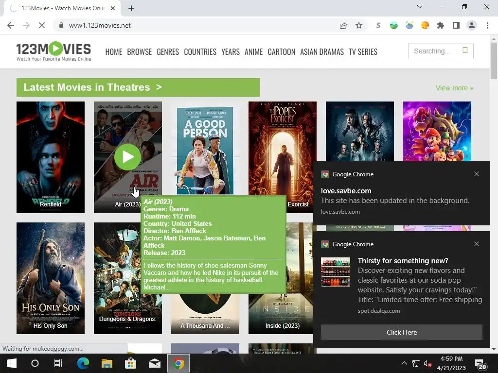Click the page vertical scrollbar thumb
Image resolution: width=498 pixels, height=373 pixels.
tap(494, 61)
